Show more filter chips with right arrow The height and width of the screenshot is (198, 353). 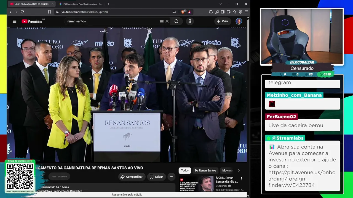coord(239,170)
